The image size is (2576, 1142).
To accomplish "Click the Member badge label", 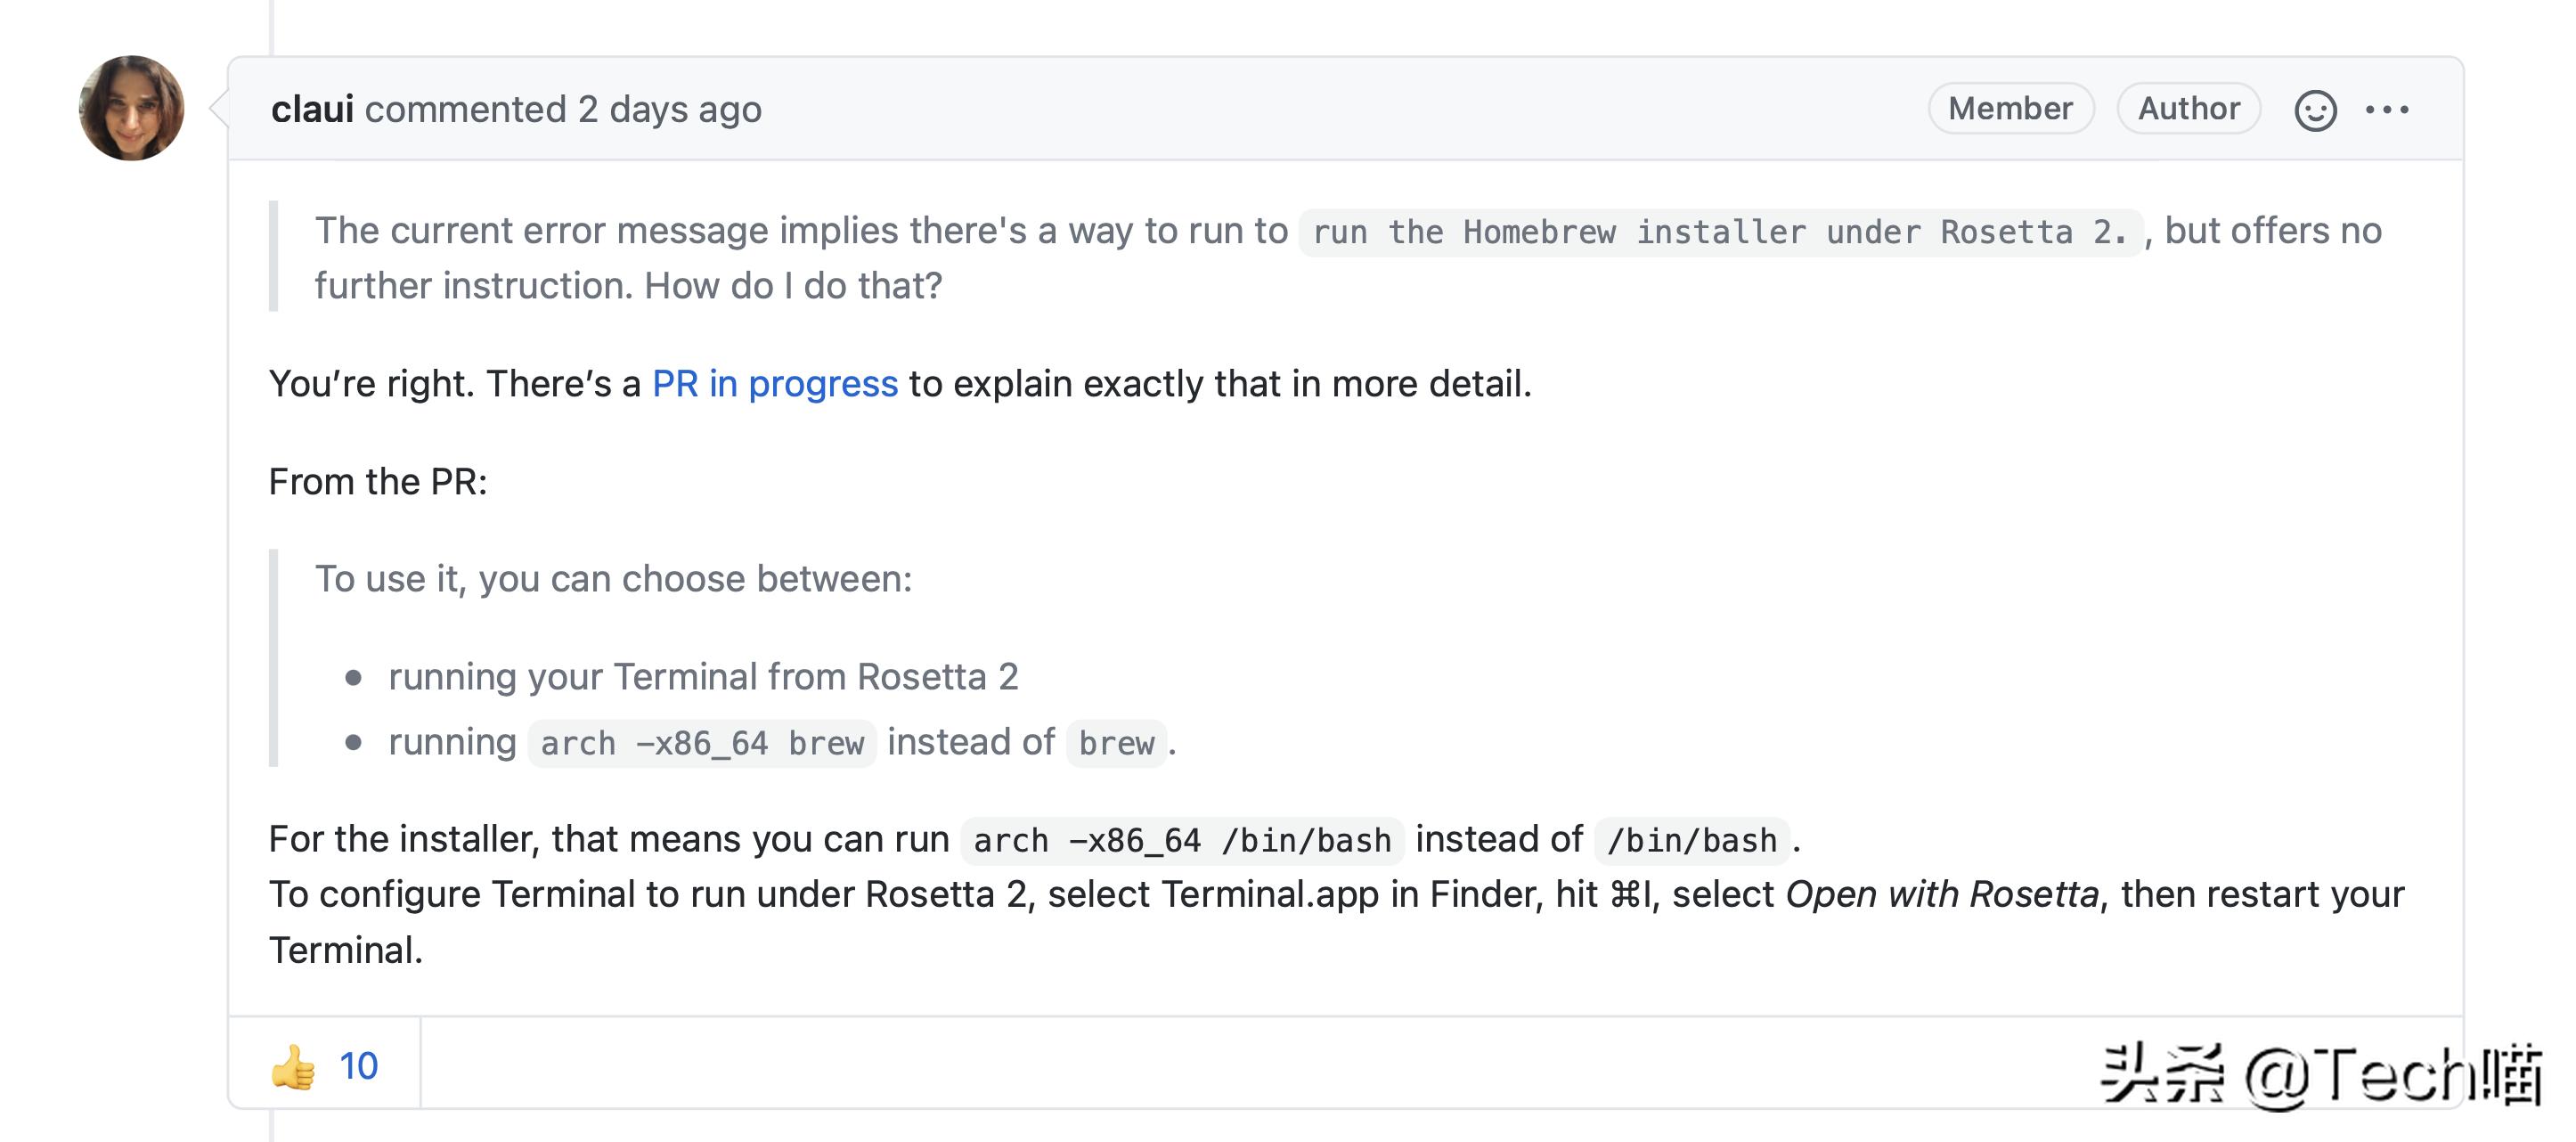I will [x=2010, y=108].
